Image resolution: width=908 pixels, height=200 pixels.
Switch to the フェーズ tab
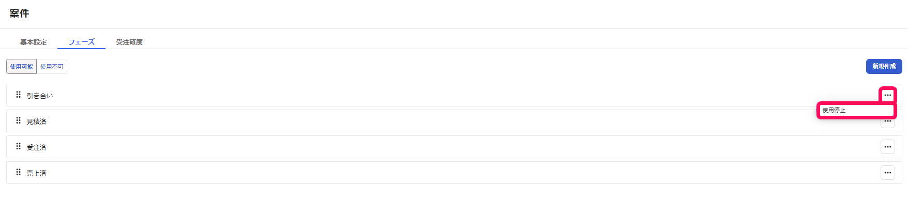[81, 42]
